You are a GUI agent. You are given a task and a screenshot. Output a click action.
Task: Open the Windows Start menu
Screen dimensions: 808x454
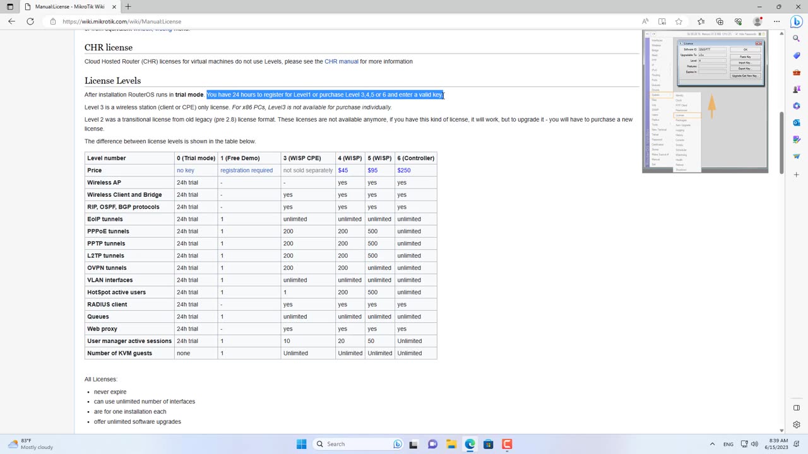(x=302, y=444)
